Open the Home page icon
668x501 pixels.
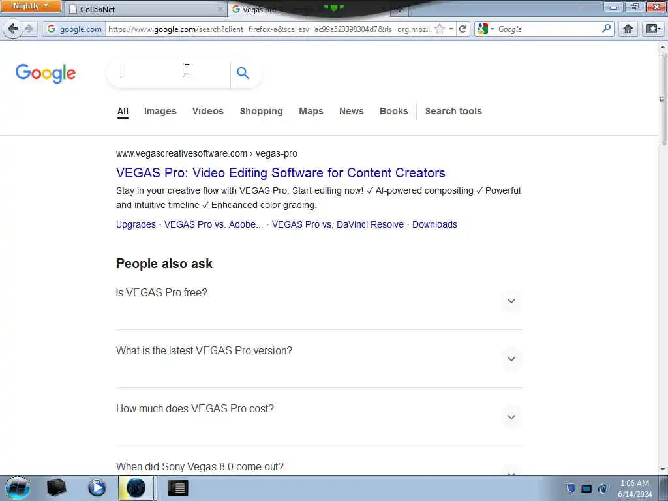[x=628, y=29]
